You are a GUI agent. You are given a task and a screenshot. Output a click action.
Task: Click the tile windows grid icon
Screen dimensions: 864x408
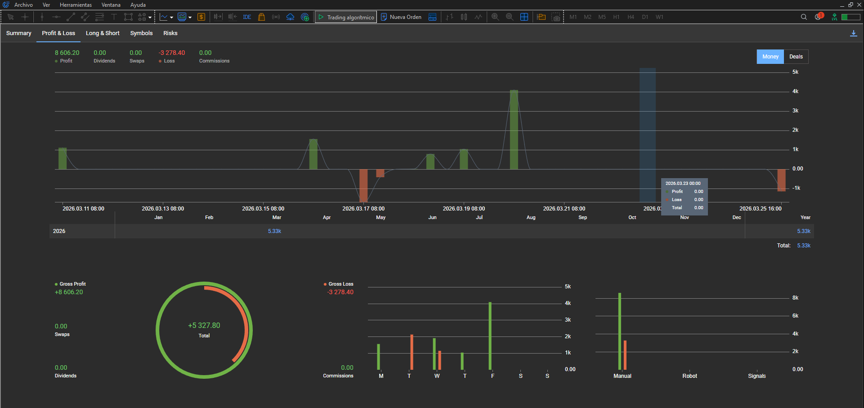pos(524,17)
